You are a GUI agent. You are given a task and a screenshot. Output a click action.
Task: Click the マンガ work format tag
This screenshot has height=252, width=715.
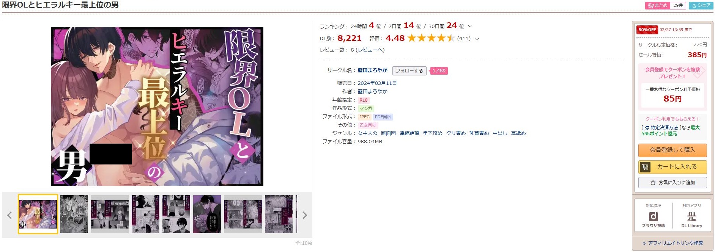click(366, 108)
